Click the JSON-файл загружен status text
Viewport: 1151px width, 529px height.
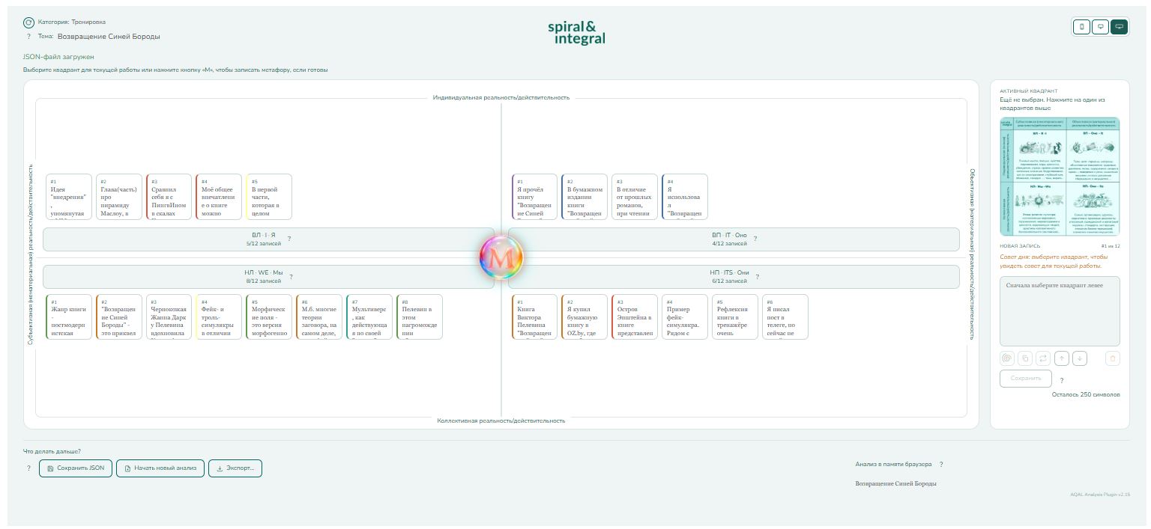(58, 57)
